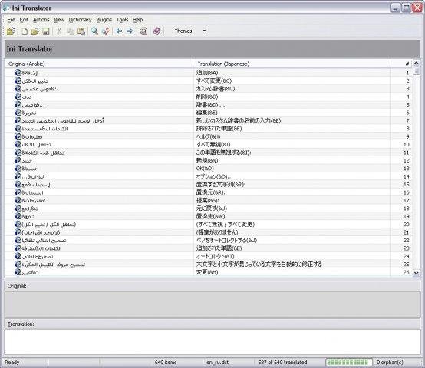
Task: Open the Tools menu
Action: [122, 20]
